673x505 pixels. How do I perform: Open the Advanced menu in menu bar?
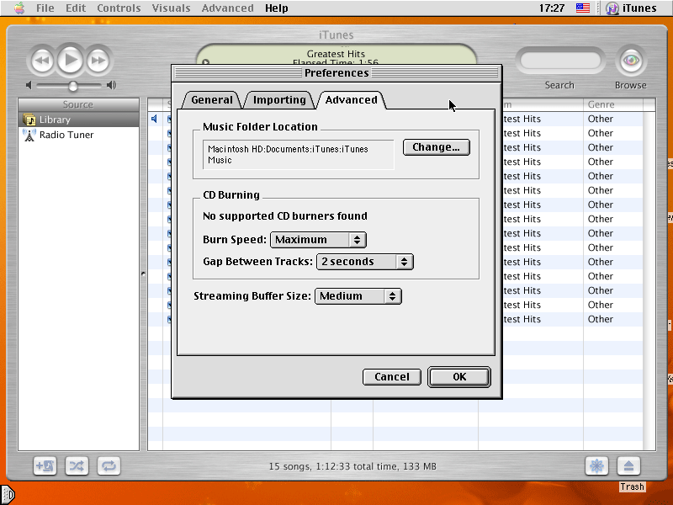(227, 8)
